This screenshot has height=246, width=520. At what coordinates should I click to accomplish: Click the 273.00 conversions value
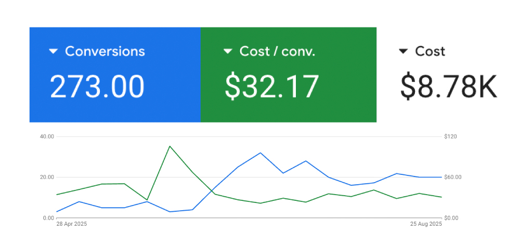click(x=97, y=86)
